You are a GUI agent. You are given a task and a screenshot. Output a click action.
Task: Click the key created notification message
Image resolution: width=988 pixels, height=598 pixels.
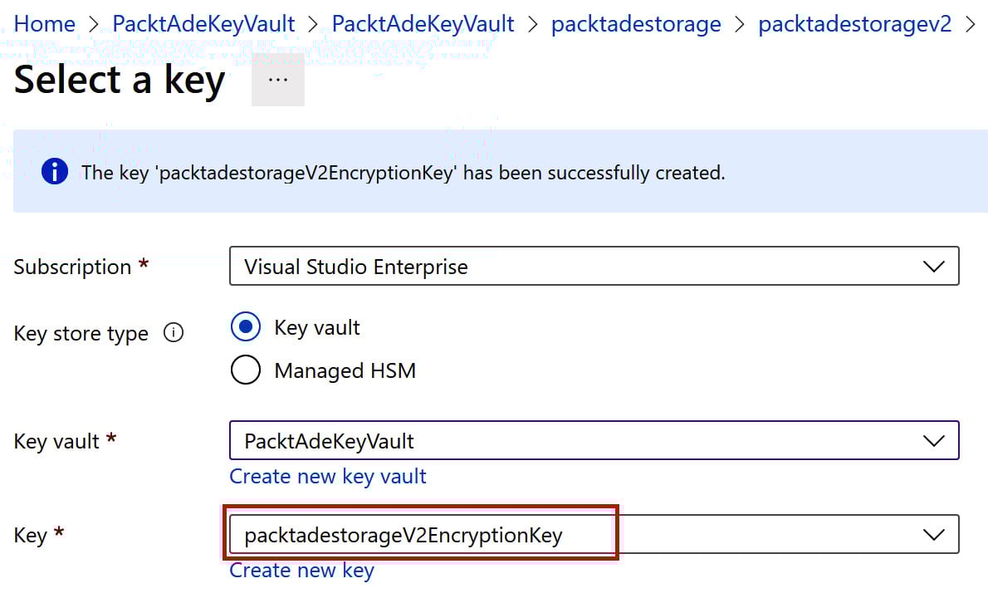point(404,173)
